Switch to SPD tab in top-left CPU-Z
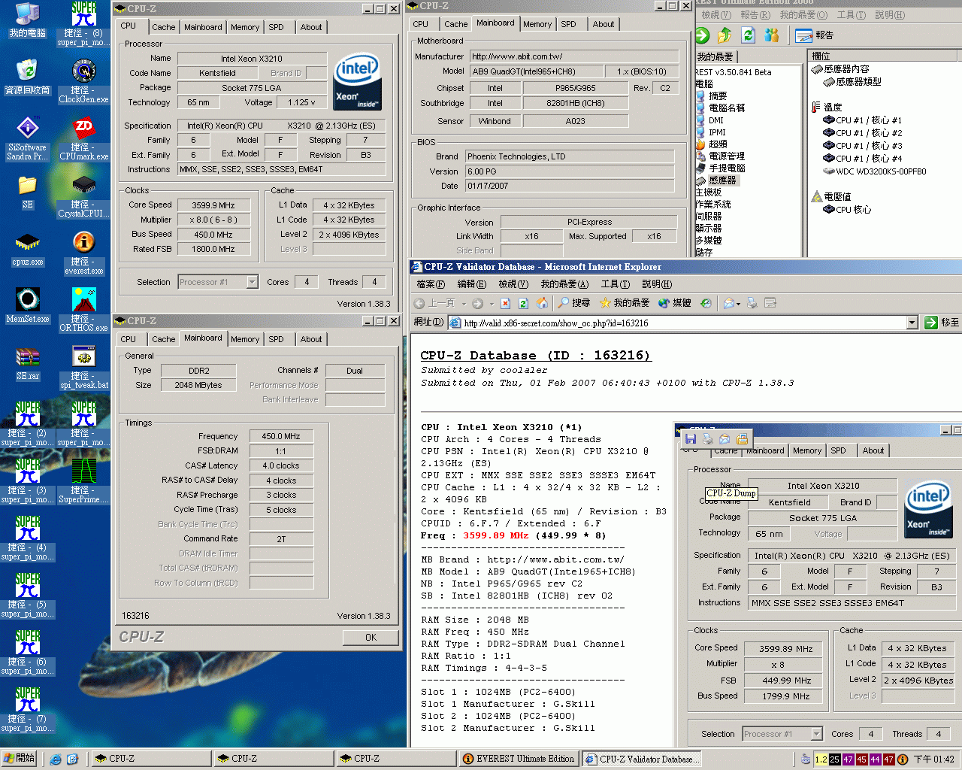 (277, 27)
